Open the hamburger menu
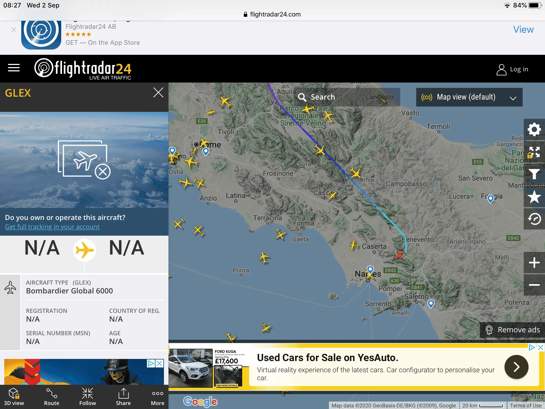This screenshot has width=545, height=409. pyautogui.click(x=14, y=68)
